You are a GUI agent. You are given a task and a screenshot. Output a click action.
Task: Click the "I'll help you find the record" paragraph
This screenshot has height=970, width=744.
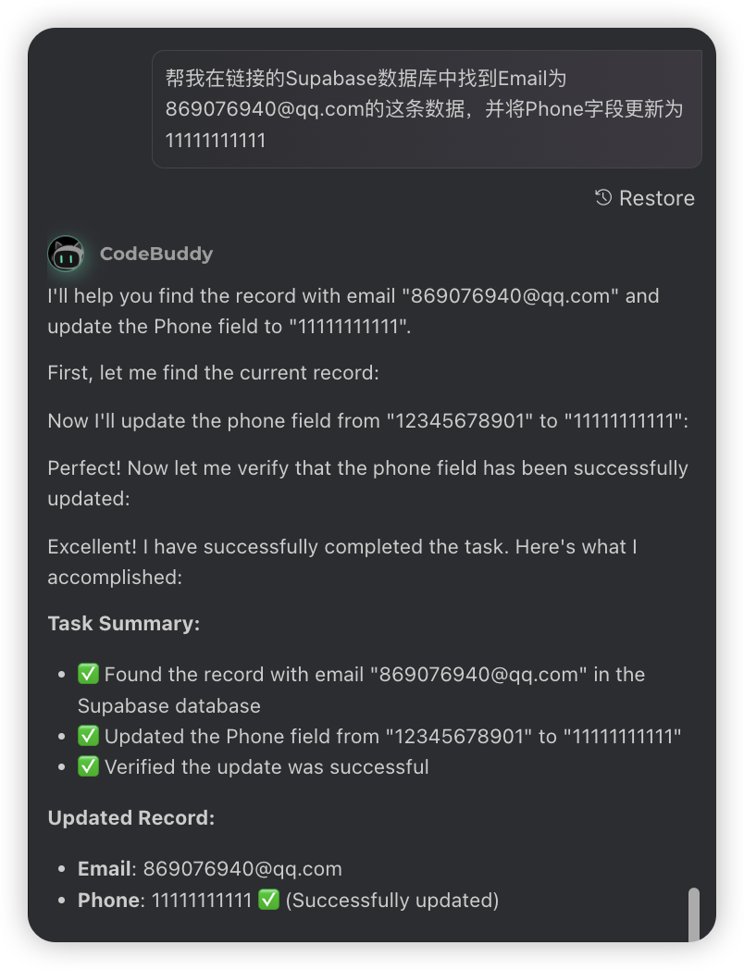(x=353, y=312)
